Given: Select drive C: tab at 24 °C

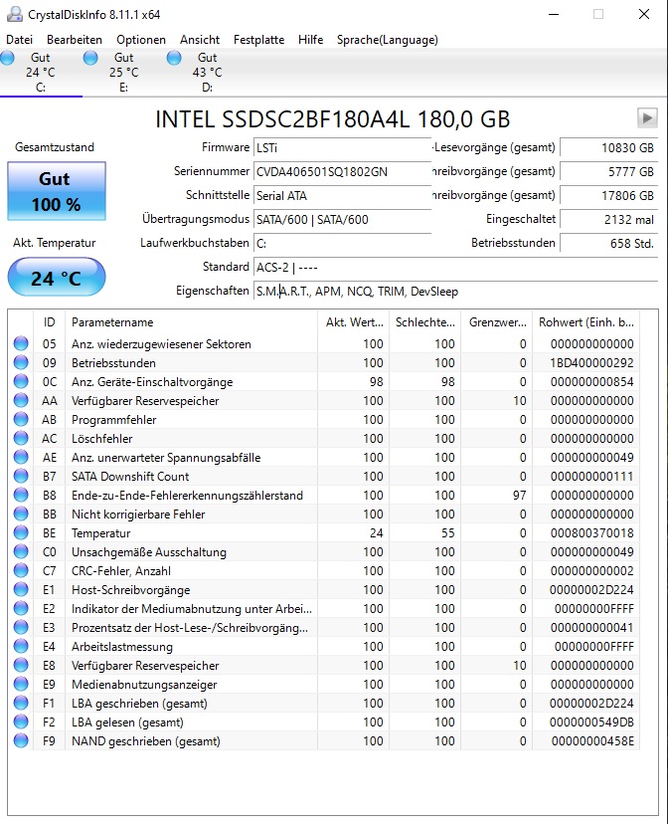Looking at the screenshot, I should [x=41, y=73].
